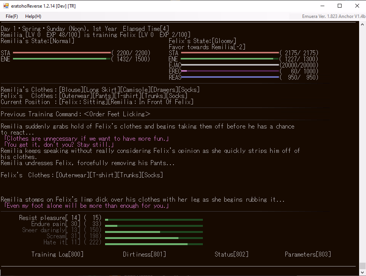Screen dimensions: 366x276
Task: Click the scrollbar up arrow
Action: coord(362,24)
